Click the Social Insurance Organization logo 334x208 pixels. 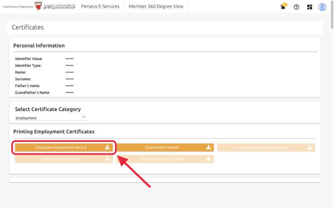click(x=39, y=6)
